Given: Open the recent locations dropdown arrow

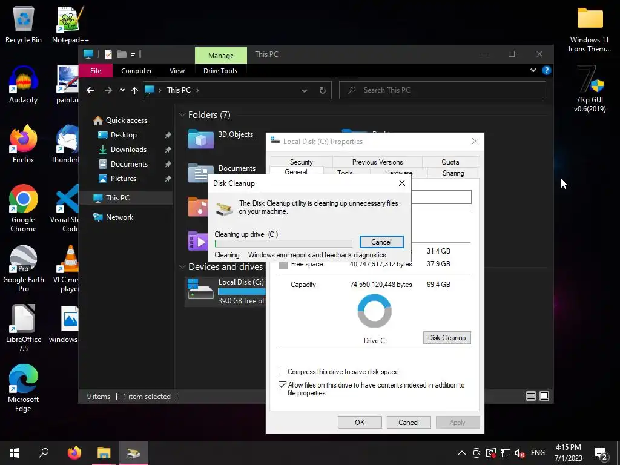Looking at the screenshot, I should pos(122,90).
